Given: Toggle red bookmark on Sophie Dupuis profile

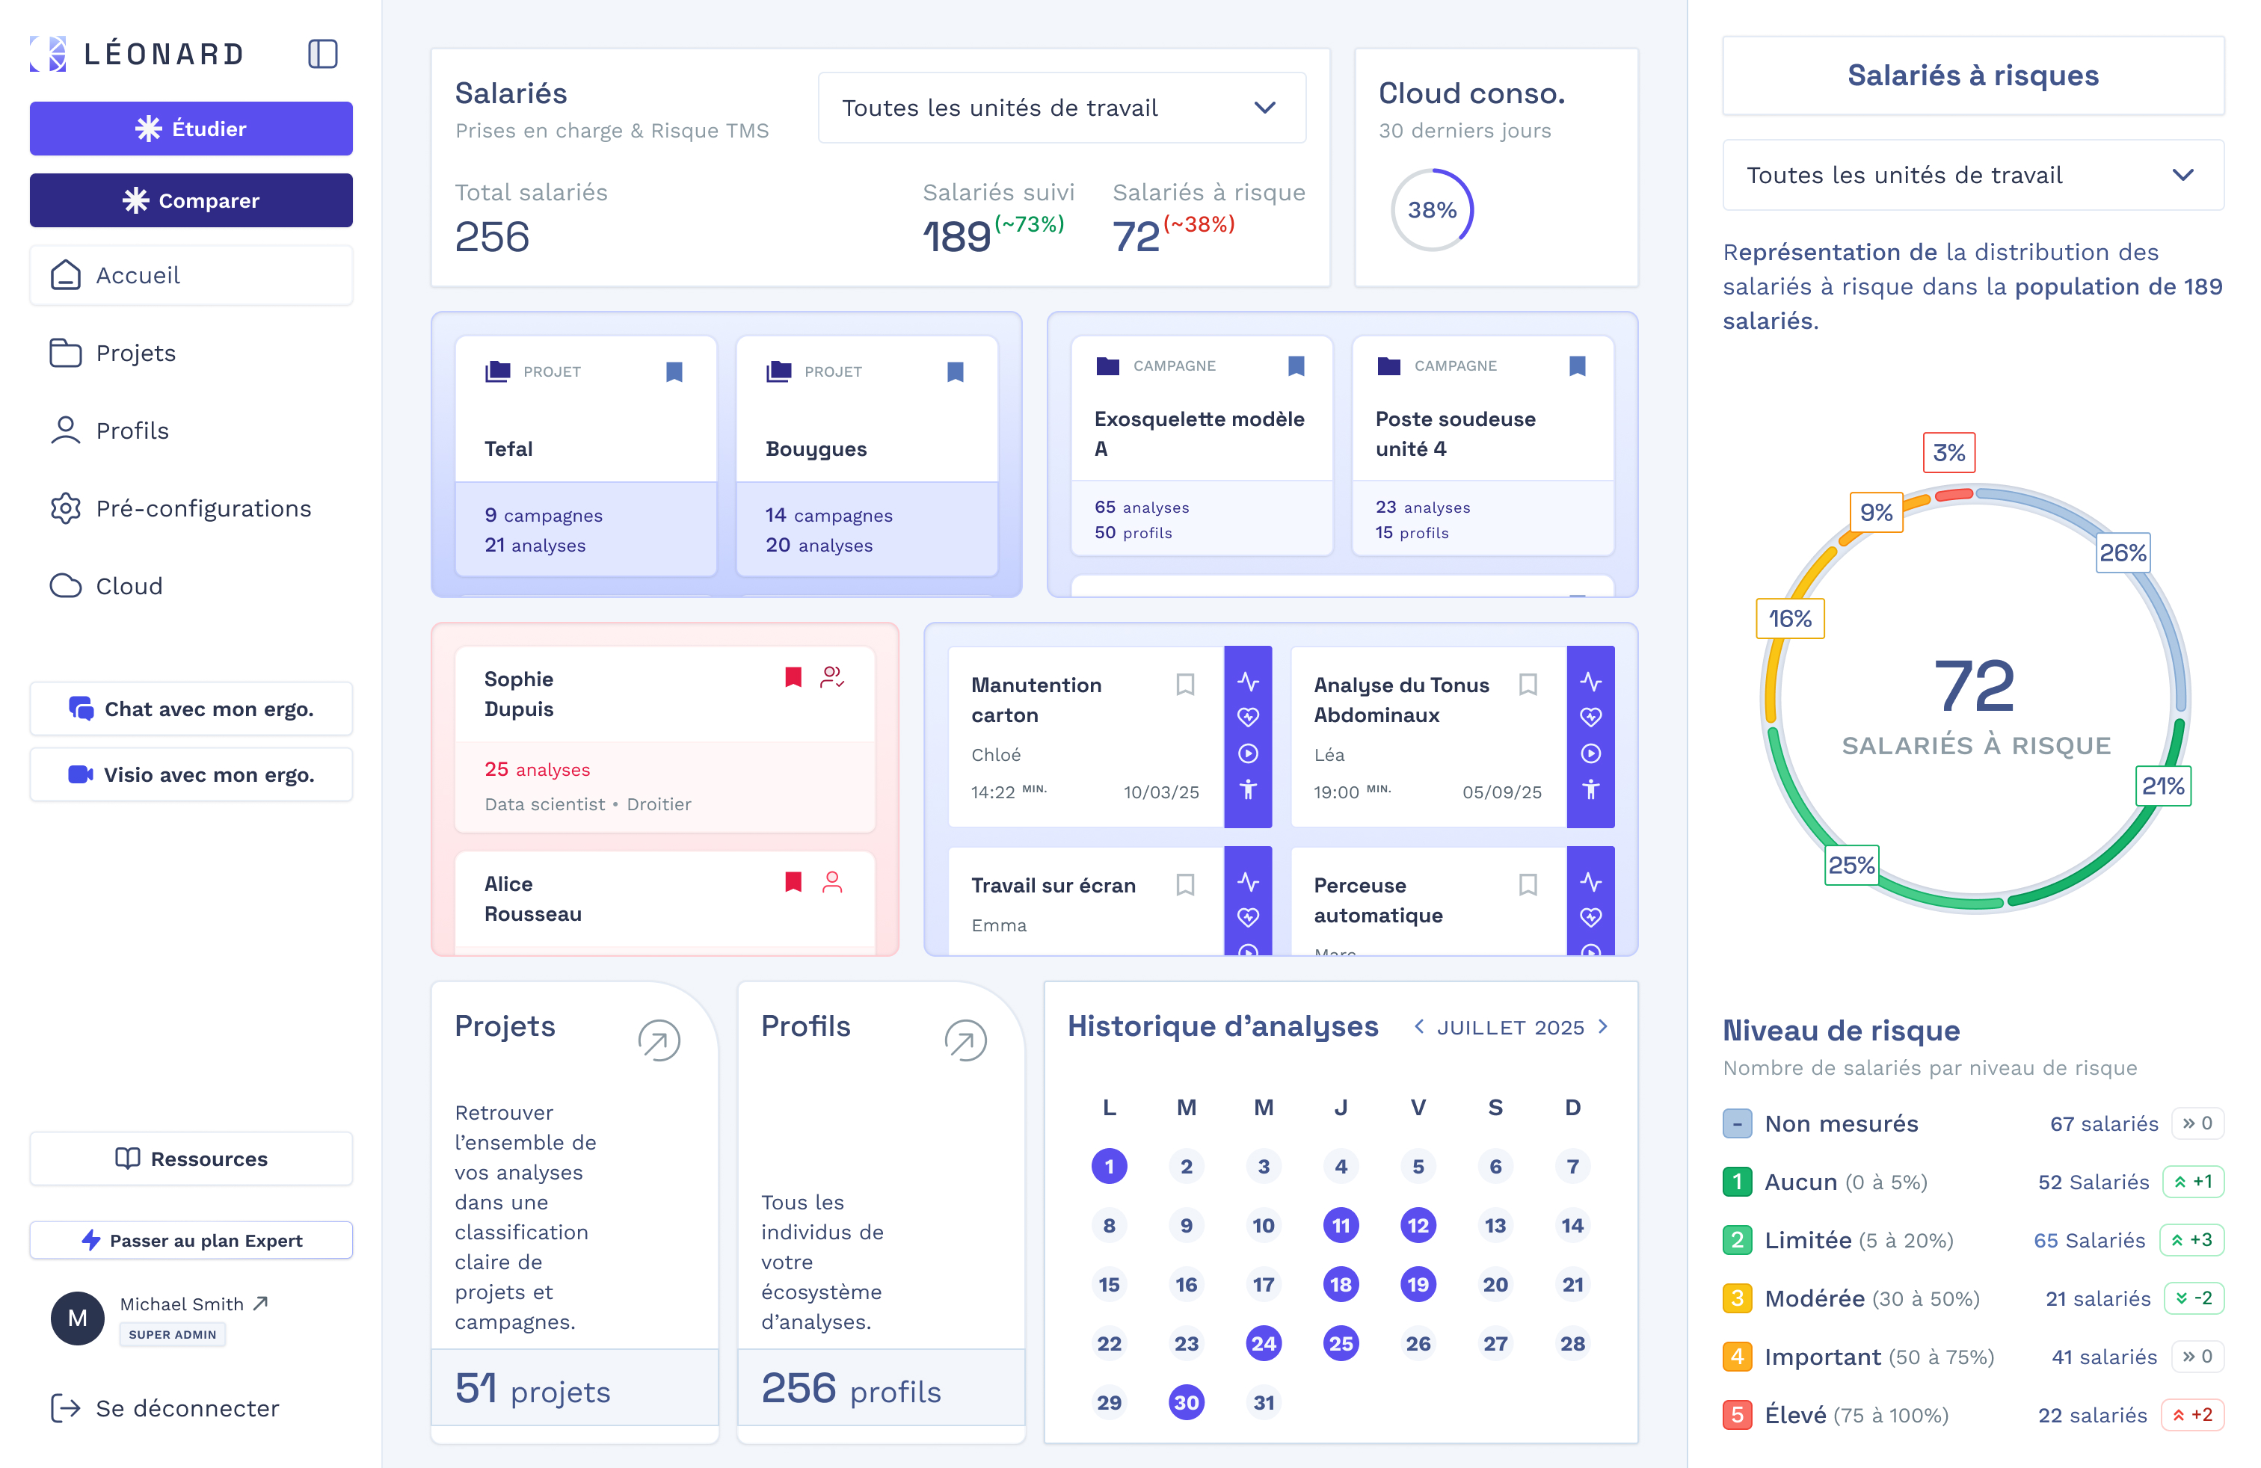Looking at the screenshot, I should (793, 677).
